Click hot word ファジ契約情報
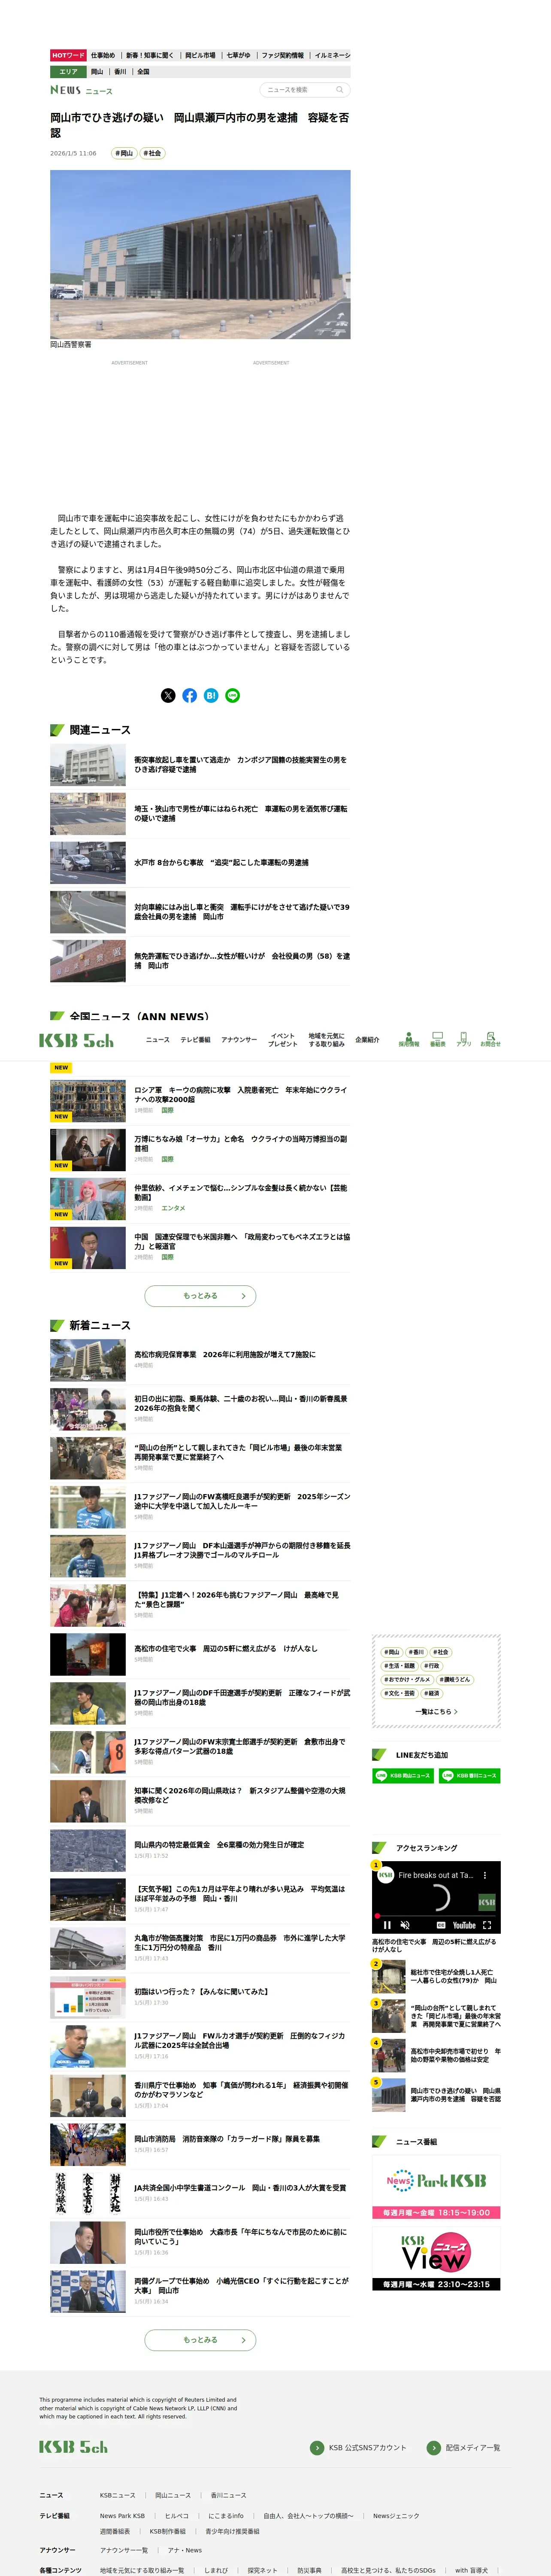The height and width of the screenshot is (2576, 551). point(283,56)
